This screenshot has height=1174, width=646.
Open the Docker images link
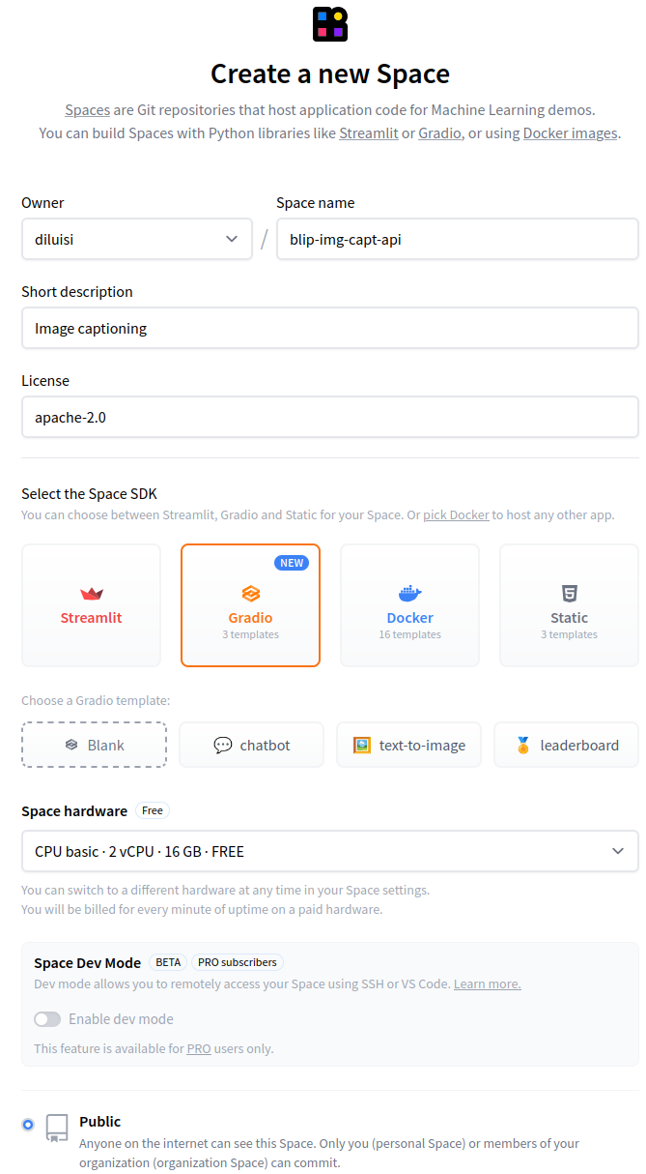pyautogui.click(x=570, y=133)
